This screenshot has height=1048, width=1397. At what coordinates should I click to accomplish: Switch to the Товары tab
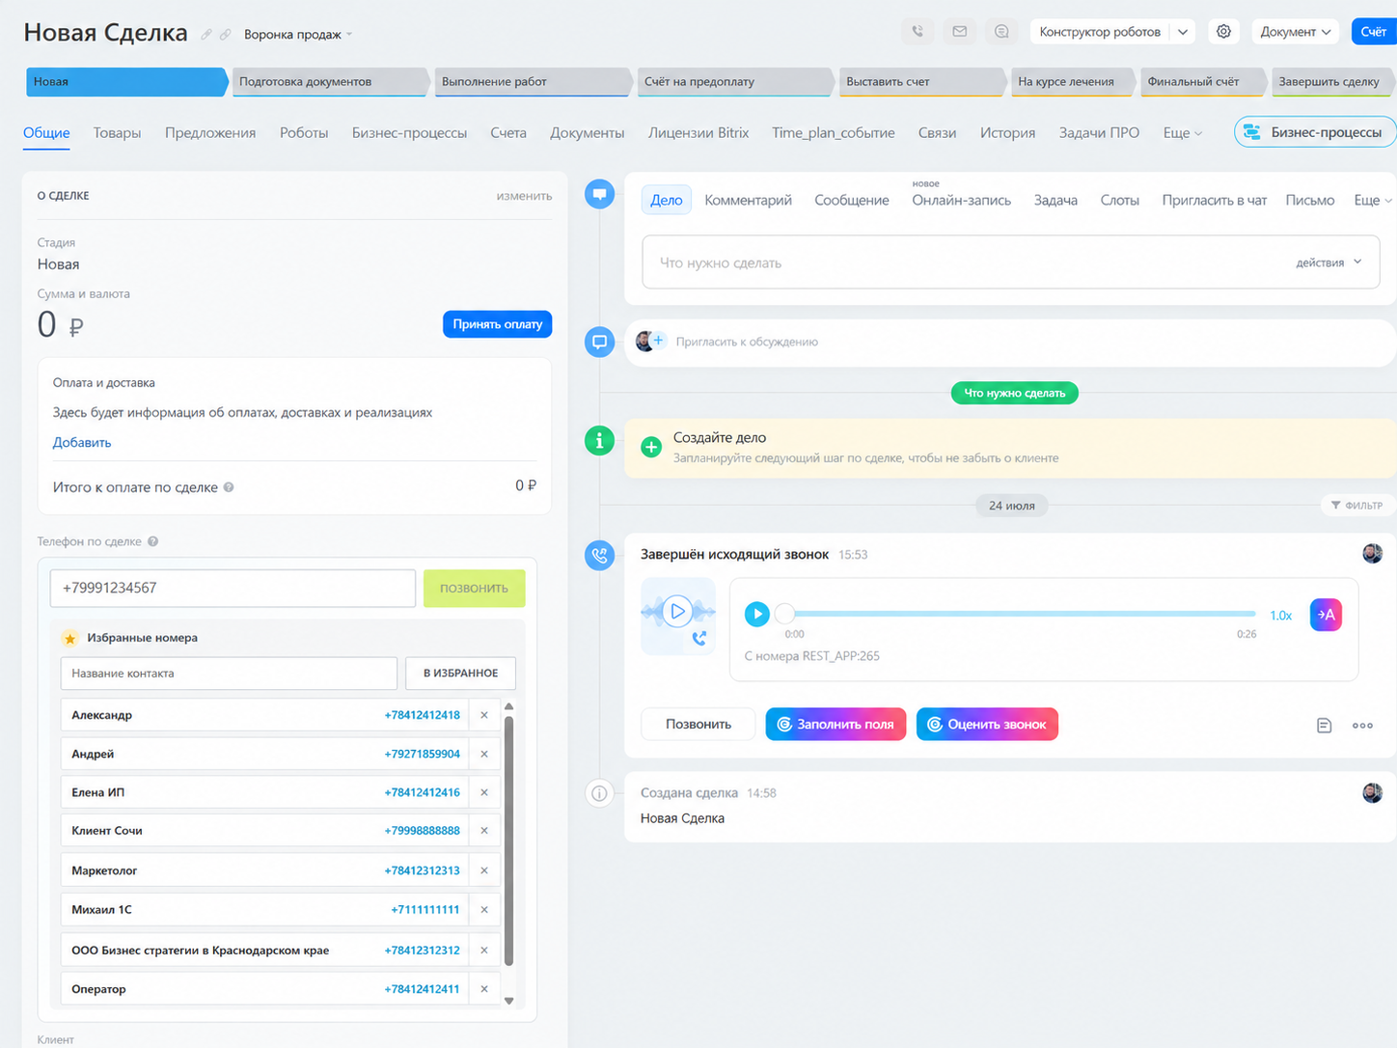tap(118, 133)
